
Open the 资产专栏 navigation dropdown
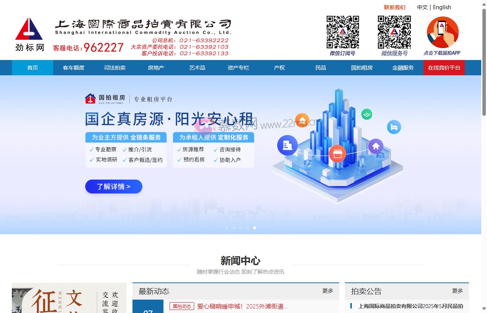(x=238, y=67)
